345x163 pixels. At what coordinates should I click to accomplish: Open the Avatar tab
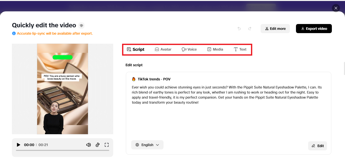pyautogui.click(x=163, y=49)
